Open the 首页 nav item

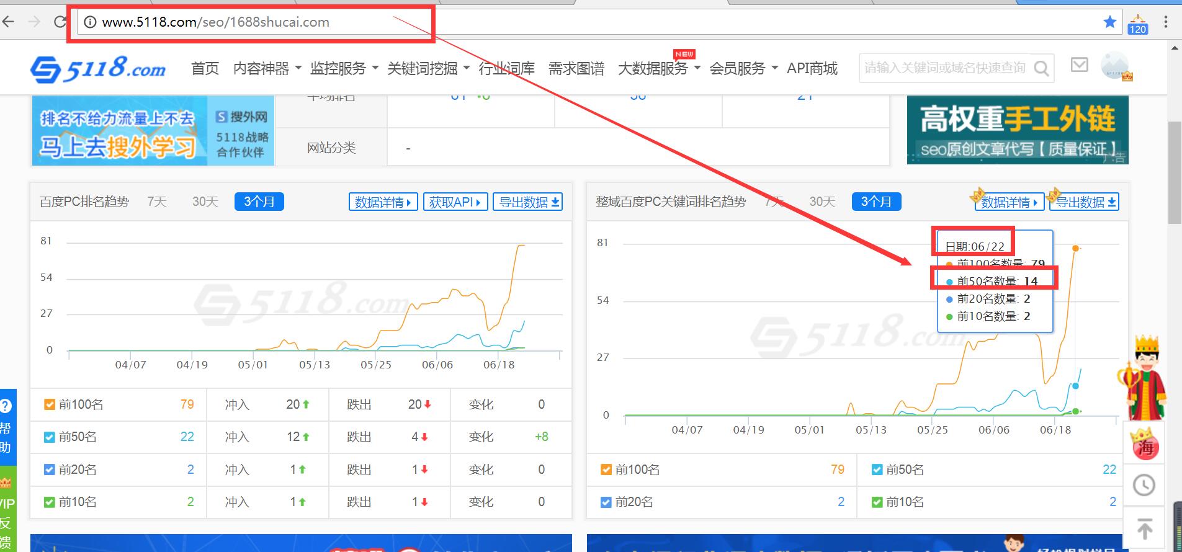coord(205,68)
